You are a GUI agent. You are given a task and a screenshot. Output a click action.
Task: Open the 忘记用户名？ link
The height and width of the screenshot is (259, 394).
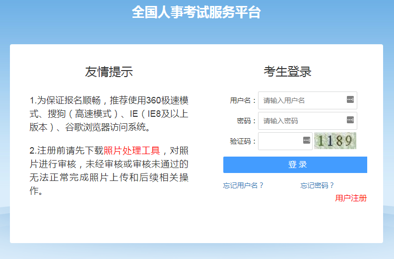click(243, 185)
